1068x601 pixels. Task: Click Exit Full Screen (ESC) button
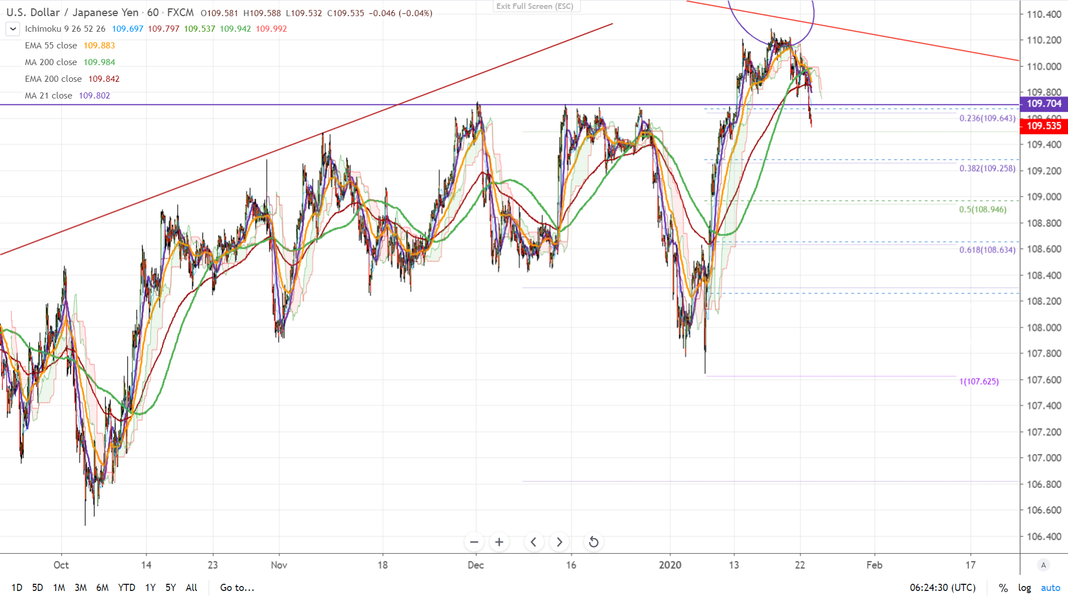tap(535, 6)
